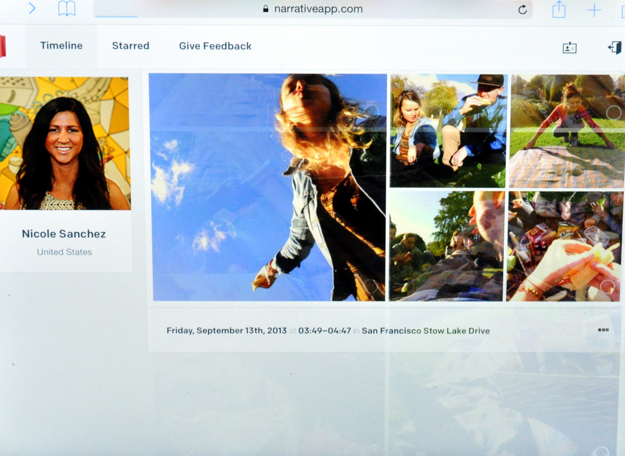Reload the narrativeapp.com page
The height and width of the screenshot is (456, 625).
522,10
